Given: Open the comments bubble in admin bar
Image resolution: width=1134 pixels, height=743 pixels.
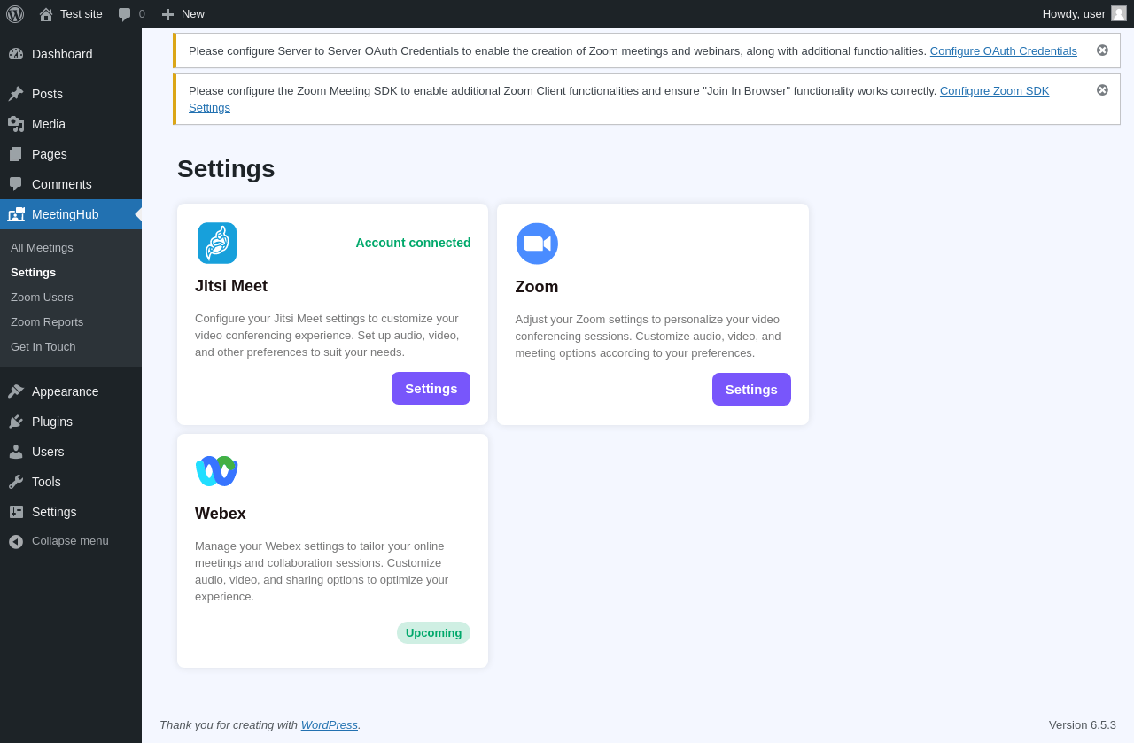Looking at the screenshot, I should [x=131, y=14].
